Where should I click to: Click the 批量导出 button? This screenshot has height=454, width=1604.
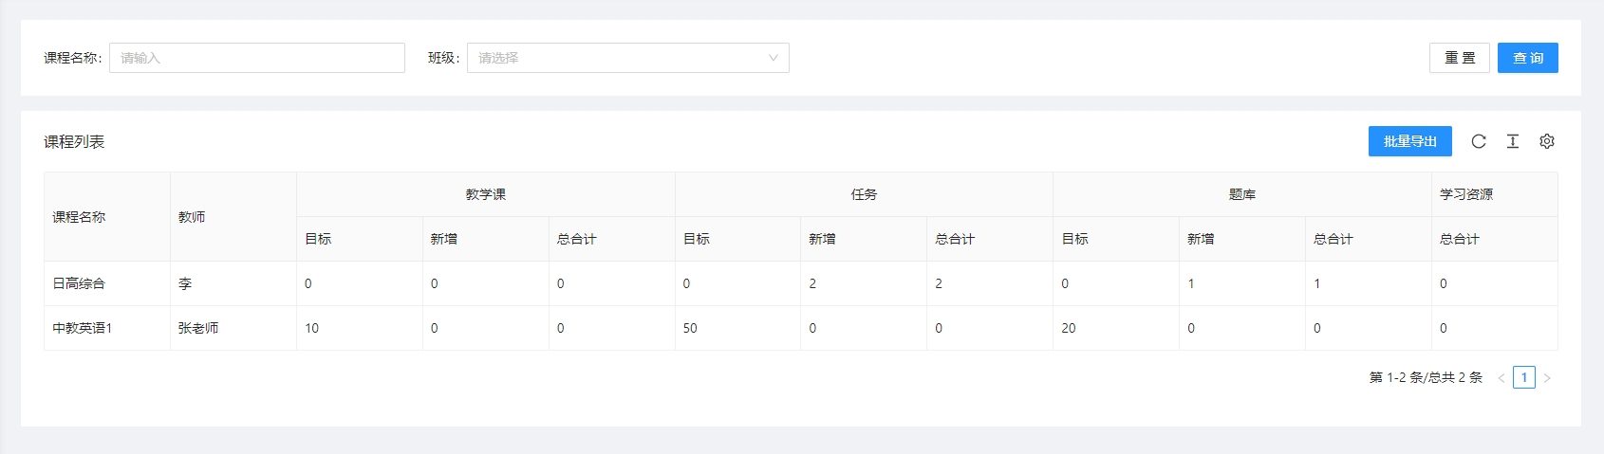click(x=1409, y=141)
